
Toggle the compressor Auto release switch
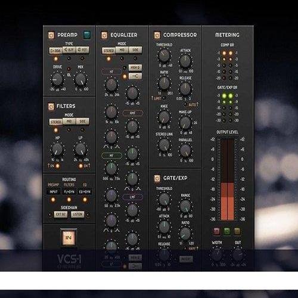[185, 104]
